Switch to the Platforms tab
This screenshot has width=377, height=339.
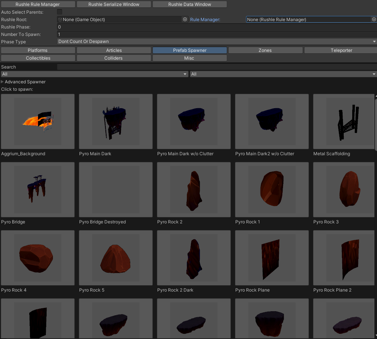click(x=38, y=50)
